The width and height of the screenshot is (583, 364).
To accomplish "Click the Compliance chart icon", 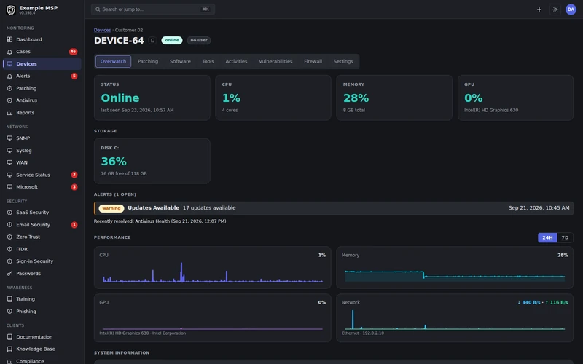I will pyautogui.click(x=9, y=361).
